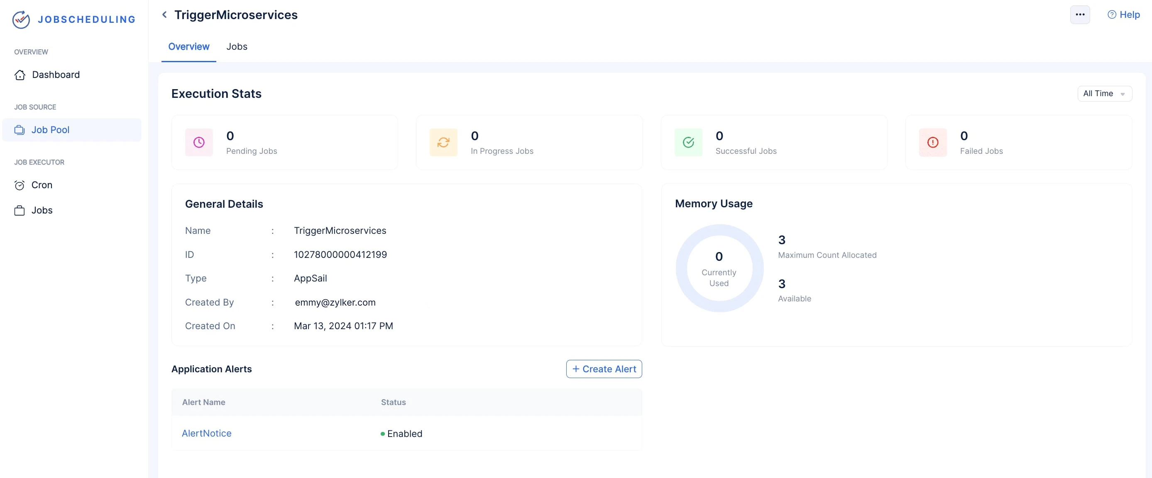Click the TriggerMicroservices name value
The width and height of the screenshot is (1152, 478).
pos(340,231)
